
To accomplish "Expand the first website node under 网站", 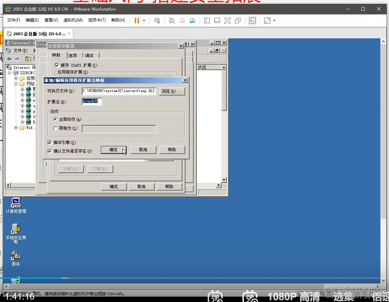I will (22, 89).
